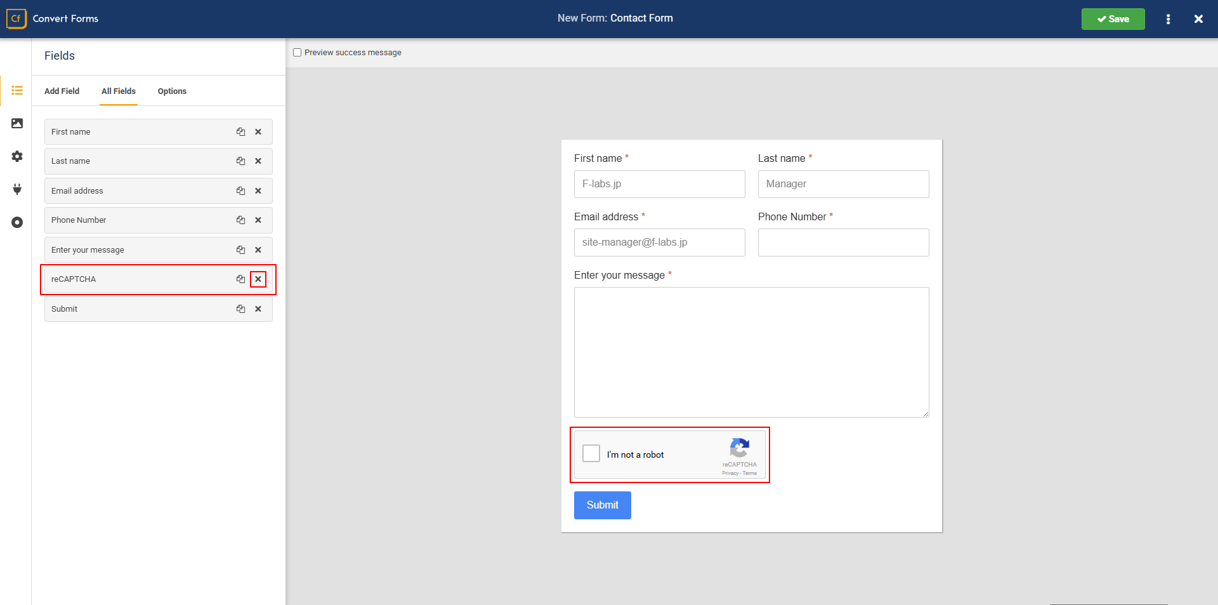
Task: Open the three-dot menu in top bar
Action: click(1168, 19)
